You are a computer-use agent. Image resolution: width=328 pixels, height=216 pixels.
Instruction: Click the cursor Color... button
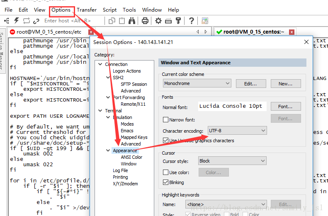[x=214, y=172]
